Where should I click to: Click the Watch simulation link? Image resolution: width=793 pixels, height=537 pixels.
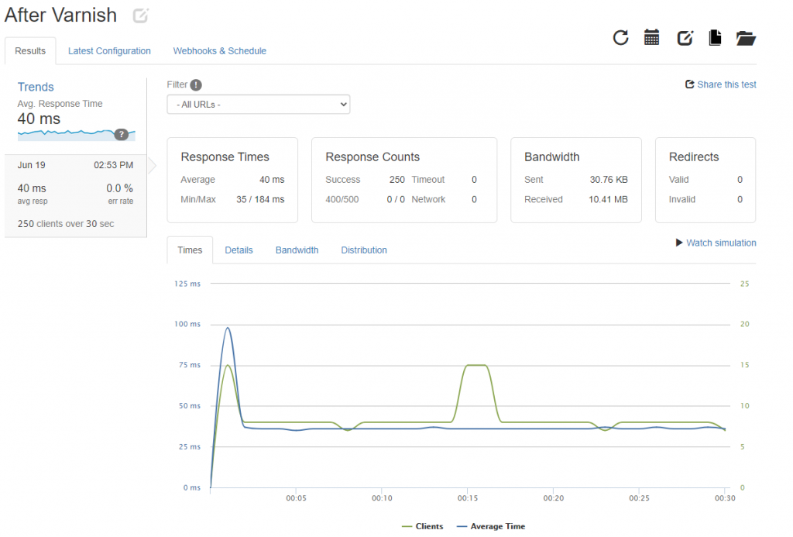click(x=721, y=243)
